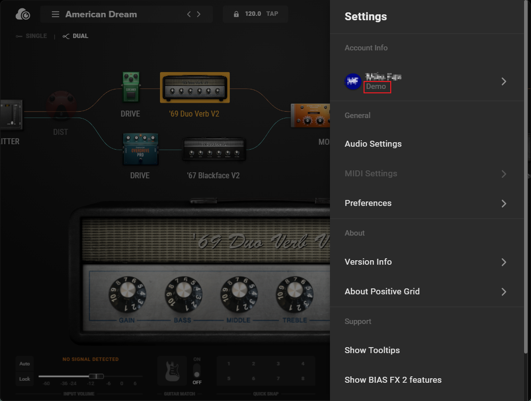Toggle the tempo lock icon

[236, 14]
